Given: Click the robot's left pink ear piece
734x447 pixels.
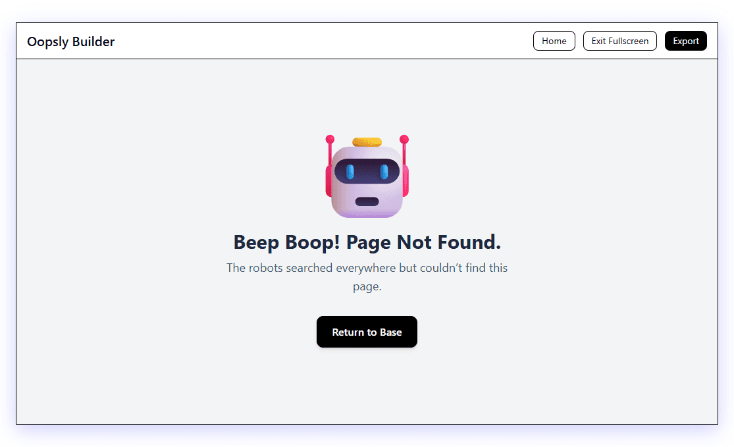Looking at the screenshot, I should pos(328,180).
